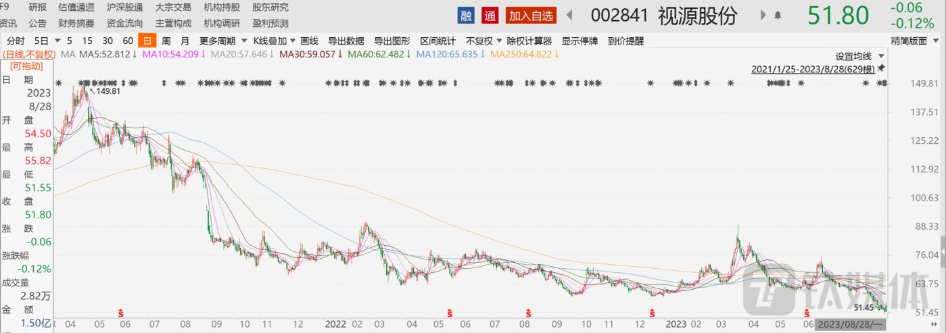Open the 除权计算器 ex-rights calculator
The height and width of the screenshot is (333, 946).
coord(529,41)
